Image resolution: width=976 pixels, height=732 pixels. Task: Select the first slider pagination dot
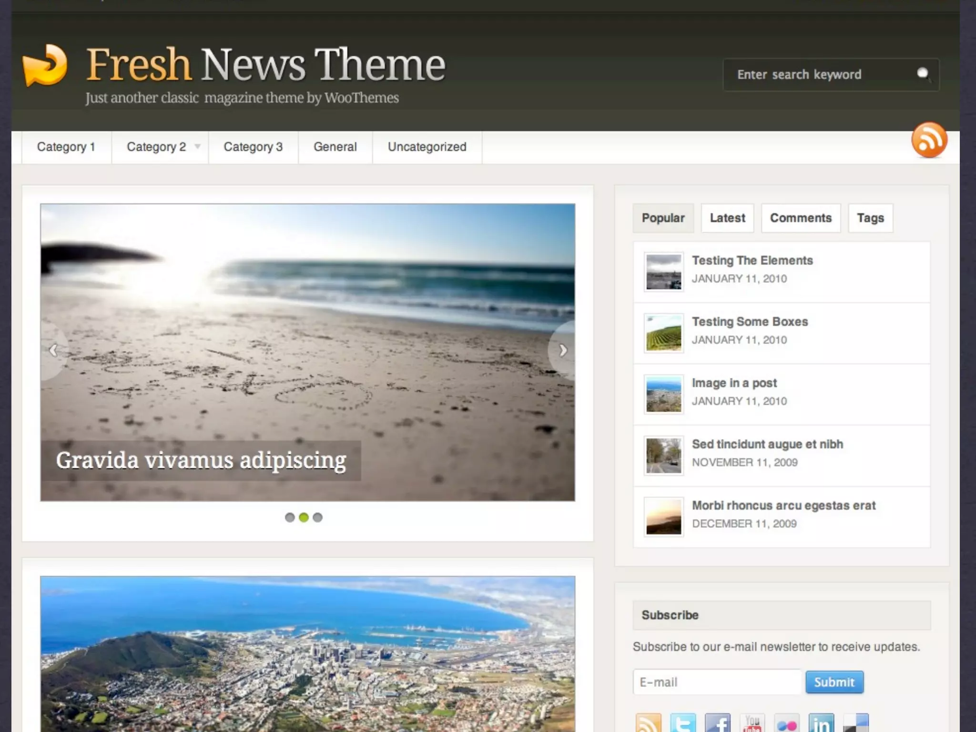pyautogui.click(x=289, y=518)
